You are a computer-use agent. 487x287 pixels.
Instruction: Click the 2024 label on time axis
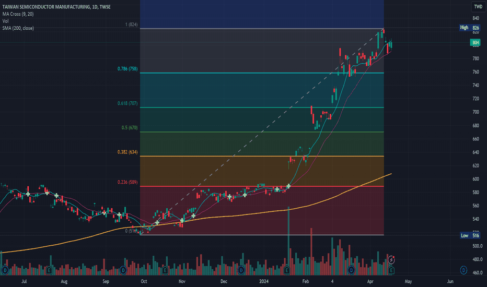click(x=264, y=281)
